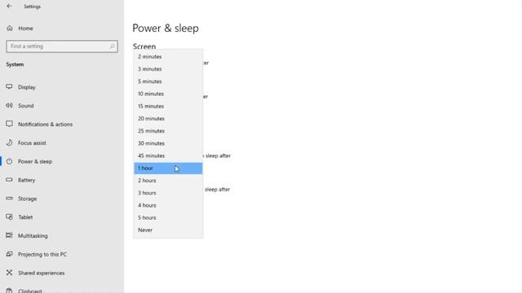The height and width of the screenshot is (293, 522).
Task: Click the Shared experiences icon
Action: tap(9, 273)
